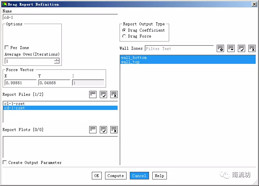Image resolution: width=259 pixels, height=186 pixels.
Task: Click the OK button
Action: (x=97, y=176)
